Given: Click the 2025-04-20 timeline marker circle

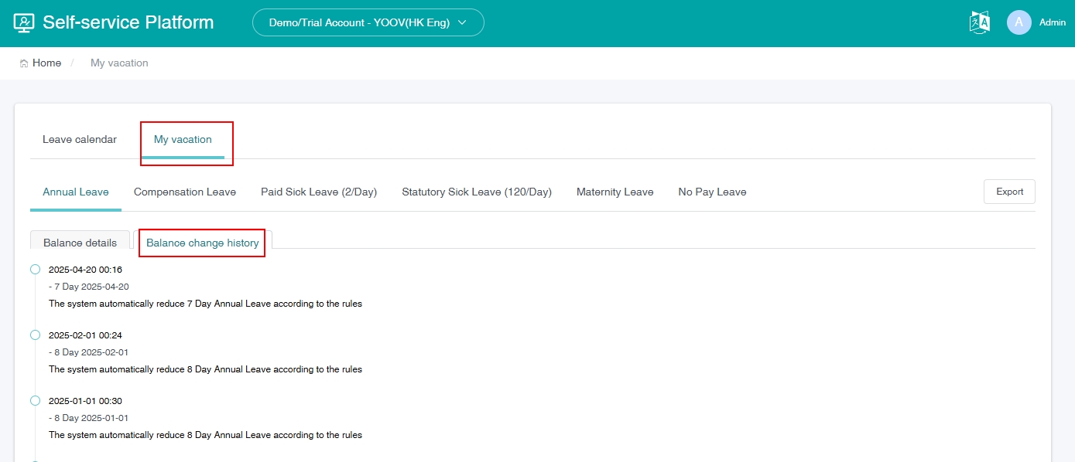Looking at the screenshot, I should point(35,270).
